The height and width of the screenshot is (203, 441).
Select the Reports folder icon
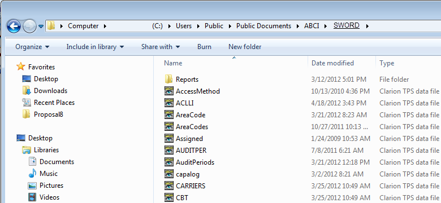tap(168, 79)
